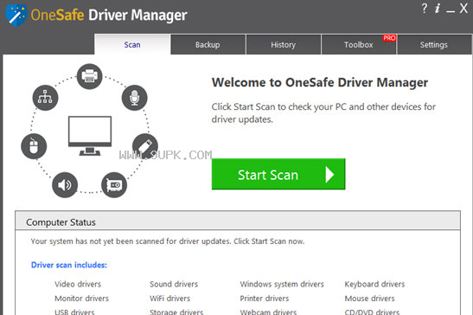This screenshot has width=473, height=315.
Task: Click the 'system has not yet been scanned' message
Action: click(168, 241)
